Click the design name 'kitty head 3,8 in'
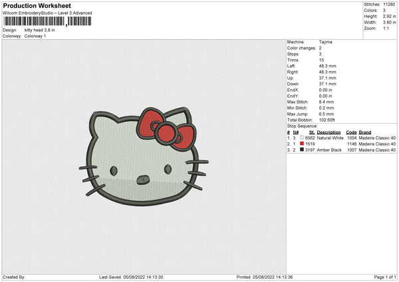Screen dimensions: 399x282 click(x=39, y=30)
